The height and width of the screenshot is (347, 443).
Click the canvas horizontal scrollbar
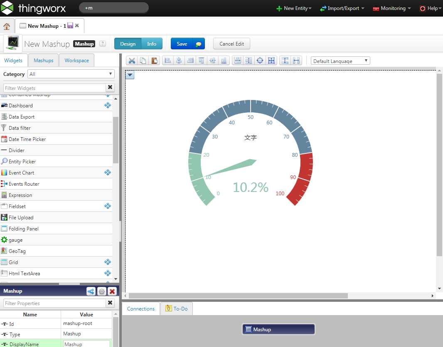pyautogui.click(x=238, y=296)
